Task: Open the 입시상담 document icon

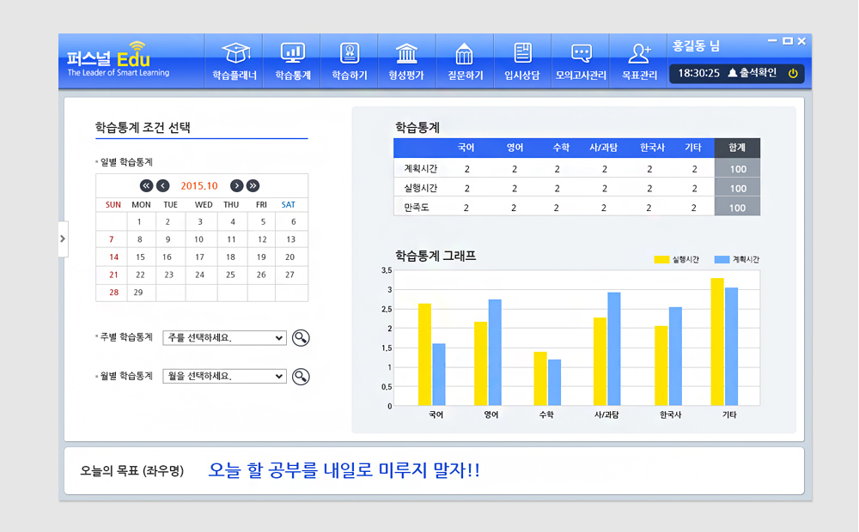Action: (x=522, y=53)
